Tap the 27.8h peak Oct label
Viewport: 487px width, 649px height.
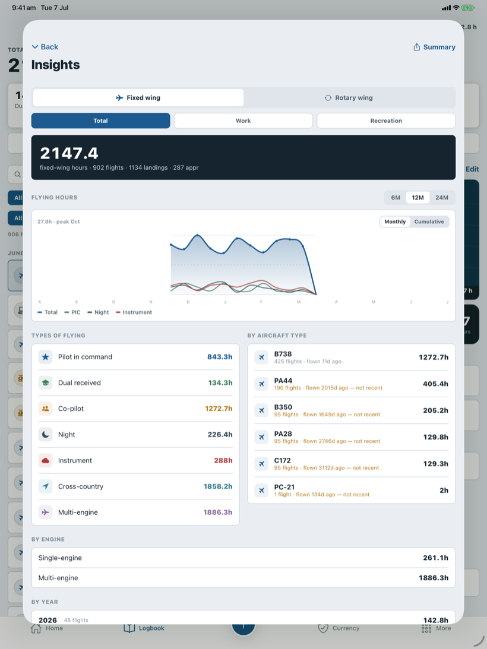pyautogui.click(x=58, y=221)
